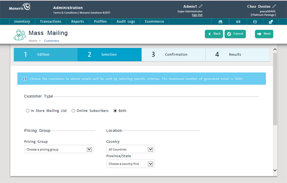The image size is (287, 183).
Task: Open the envelope mail icon
Action: (x=238, y=21)
